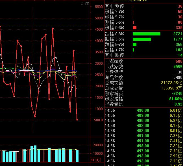This screenshot has height=166, width=183.
Task: Click the 涨幅 3-5% label
Action: coord(114,22)
